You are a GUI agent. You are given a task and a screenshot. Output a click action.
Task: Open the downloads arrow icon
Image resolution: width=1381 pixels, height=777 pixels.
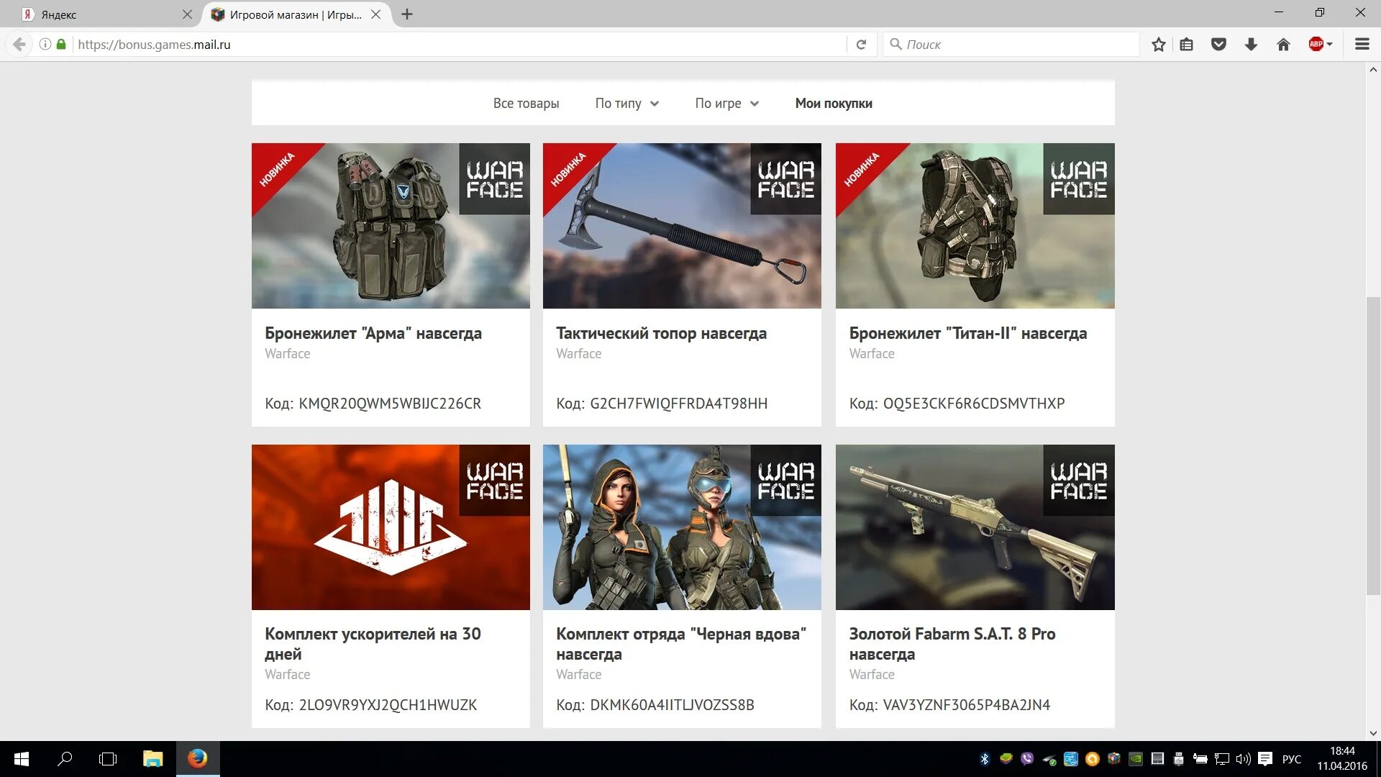tap(1251, 45)
